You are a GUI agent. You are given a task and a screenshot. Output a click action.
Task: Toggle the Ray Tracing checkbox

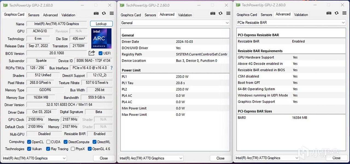[x=48, y=149]
